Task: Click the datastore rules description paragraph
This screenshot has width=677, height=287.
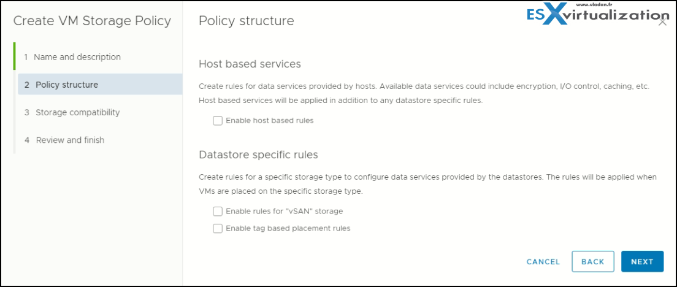Action: (x=427, y=185)
